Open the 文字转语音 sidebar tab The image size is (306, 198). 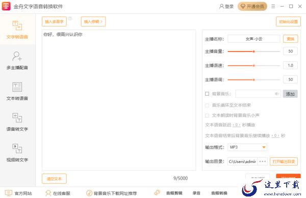pyautogui.click(x=17, y=30)
